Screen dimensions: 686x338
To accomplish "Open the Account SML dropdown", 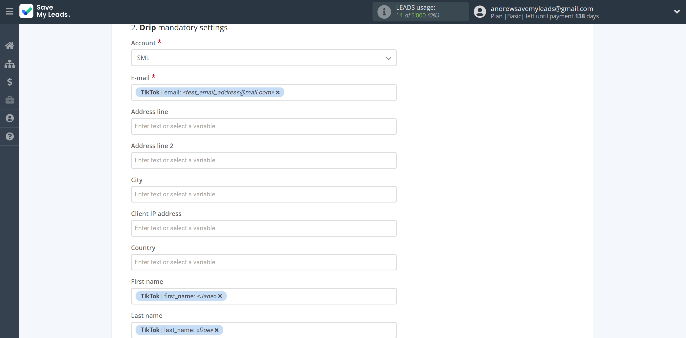I will pyautogui.click(x=264, y=58).
